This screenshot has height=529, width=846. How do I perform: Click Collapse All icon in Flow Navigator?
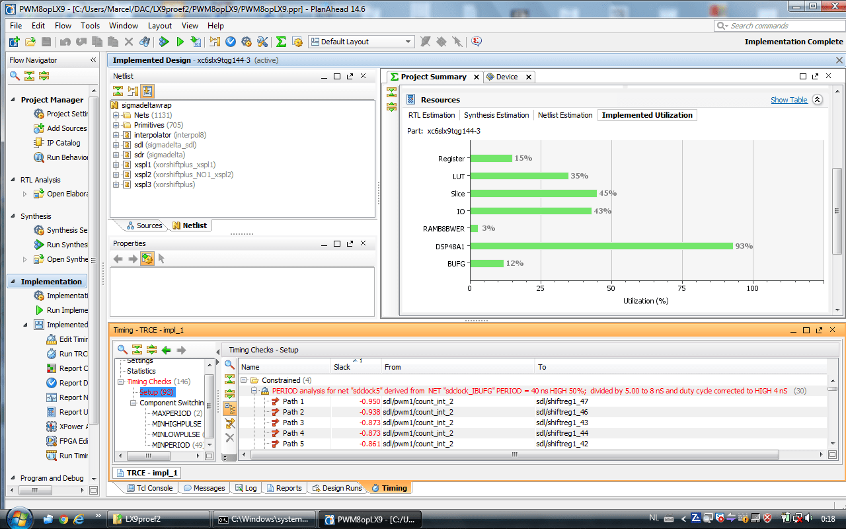(x=29, y=75)
